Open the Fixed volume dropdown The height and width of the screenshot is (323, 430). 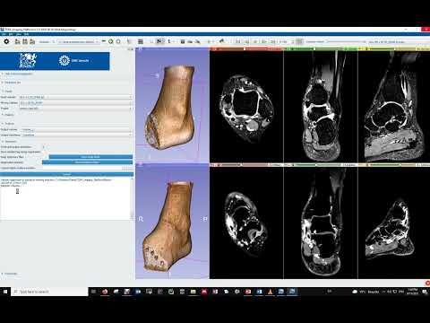click(75, 97)
